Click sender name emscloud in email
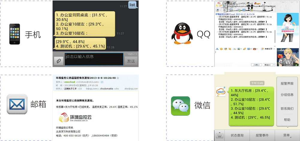 click(70, 82)
